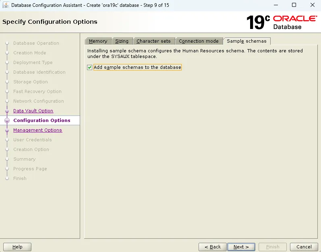This screenshot has width=321, height=252.
Task: Click the Next button
Action: click(241, 247)
